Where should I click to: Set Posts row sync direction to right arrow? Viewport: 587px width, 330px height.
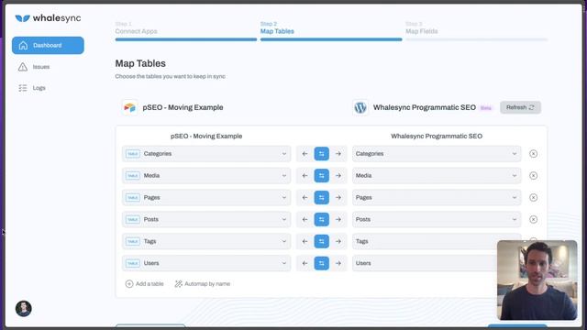(x=338, y=219)
